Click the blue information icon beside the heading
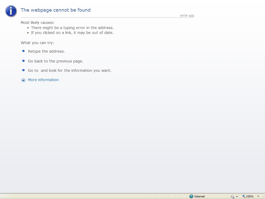 (x=11, y=11)
